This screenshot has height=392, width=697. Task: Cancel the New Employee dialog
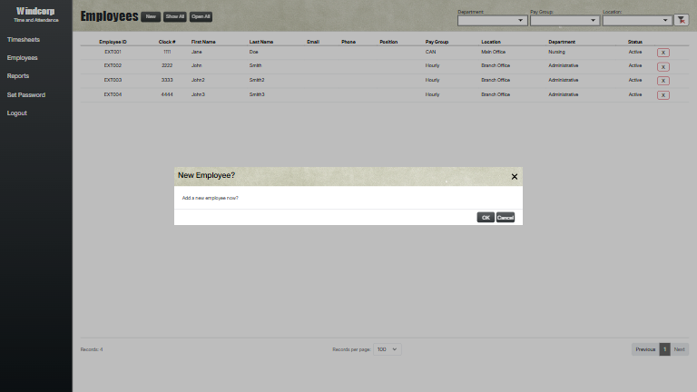click(505, 218)
